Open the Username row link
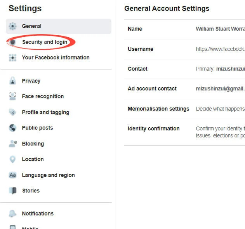This screenshot has height=229, width=245. pos(220,49)
